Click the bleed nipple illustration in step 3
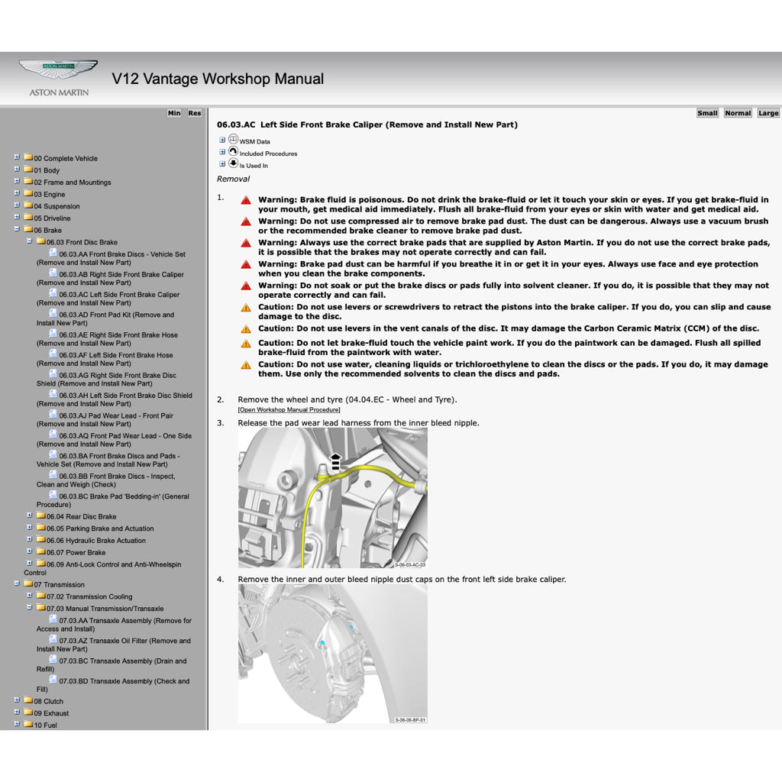This screenshot has width=782, height=782. tap(334, 496)
